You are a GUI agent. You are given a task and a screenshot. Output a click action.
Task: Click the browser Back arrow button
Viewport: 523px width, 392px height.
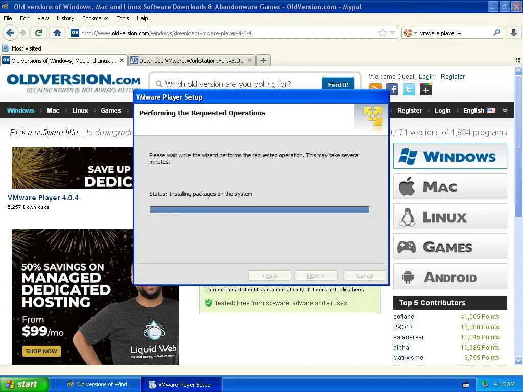coord(10,33)
